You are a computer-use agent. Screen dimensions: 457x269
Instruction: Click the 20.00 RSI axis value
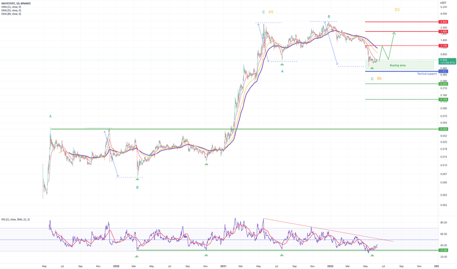coord(444,257)
